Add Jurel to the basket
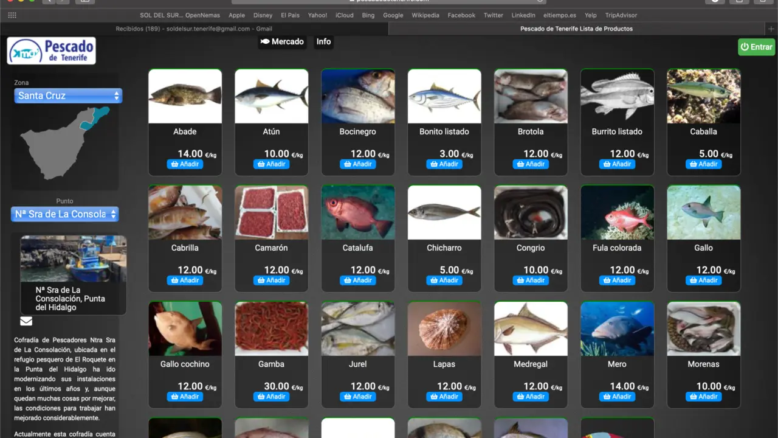The width and height of the screenshot is (778, 438). tap(357, 397)
